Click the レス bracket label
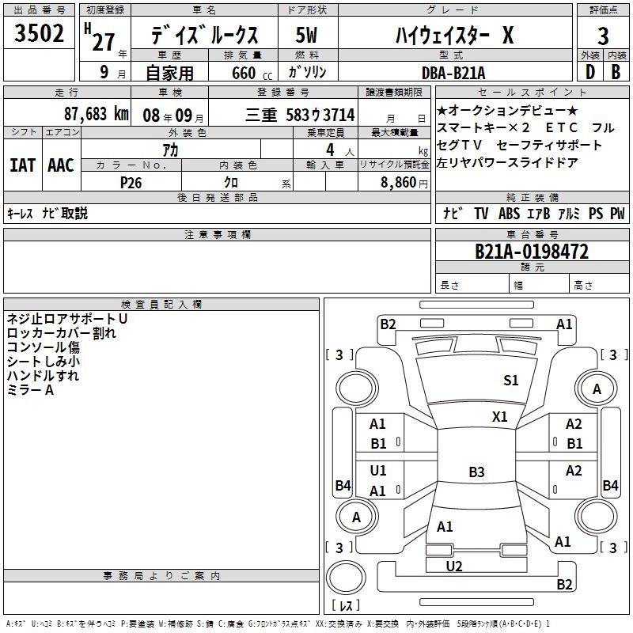The width and height of the screenshot is (633, 633). [346, 606]
